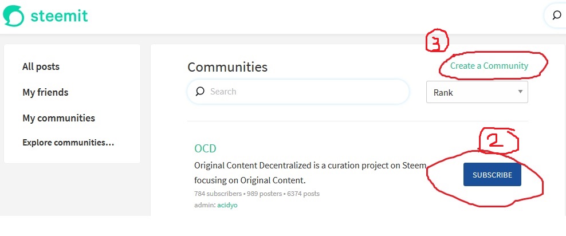
Task: Click the 784 subscribers stats line
Action: click(257, 194)
